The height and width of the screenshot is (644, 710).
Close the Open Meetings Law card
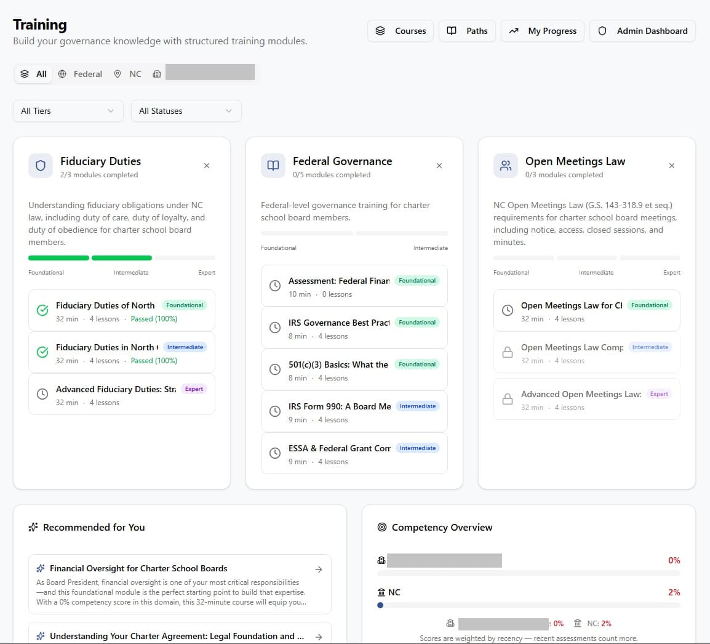pos(672,166)
